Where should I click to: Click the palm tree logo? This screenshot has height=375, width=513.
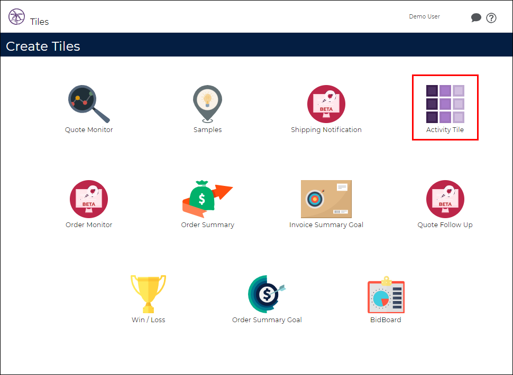pyautogui.click(x=17, y=17)
